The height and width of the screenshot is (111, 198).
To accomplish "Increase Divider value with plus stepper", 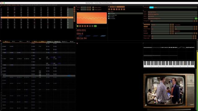I will (173, 31).
